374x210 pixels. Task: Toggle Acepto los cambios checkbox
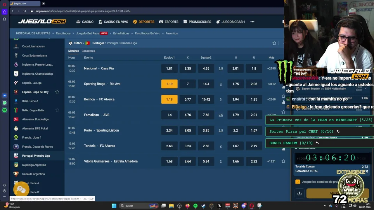click(298, 182)
